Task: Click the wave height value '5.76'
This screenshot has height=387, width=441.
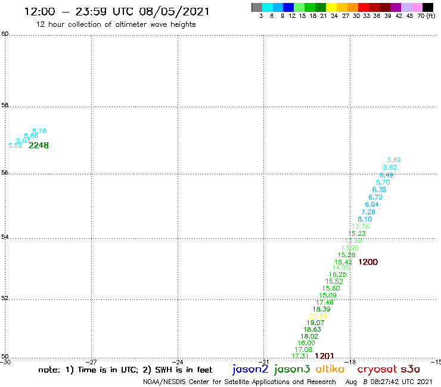Action: tap(39, 131)
